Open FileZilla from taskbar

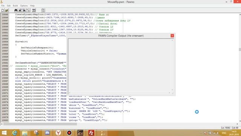tap(91, 133)
